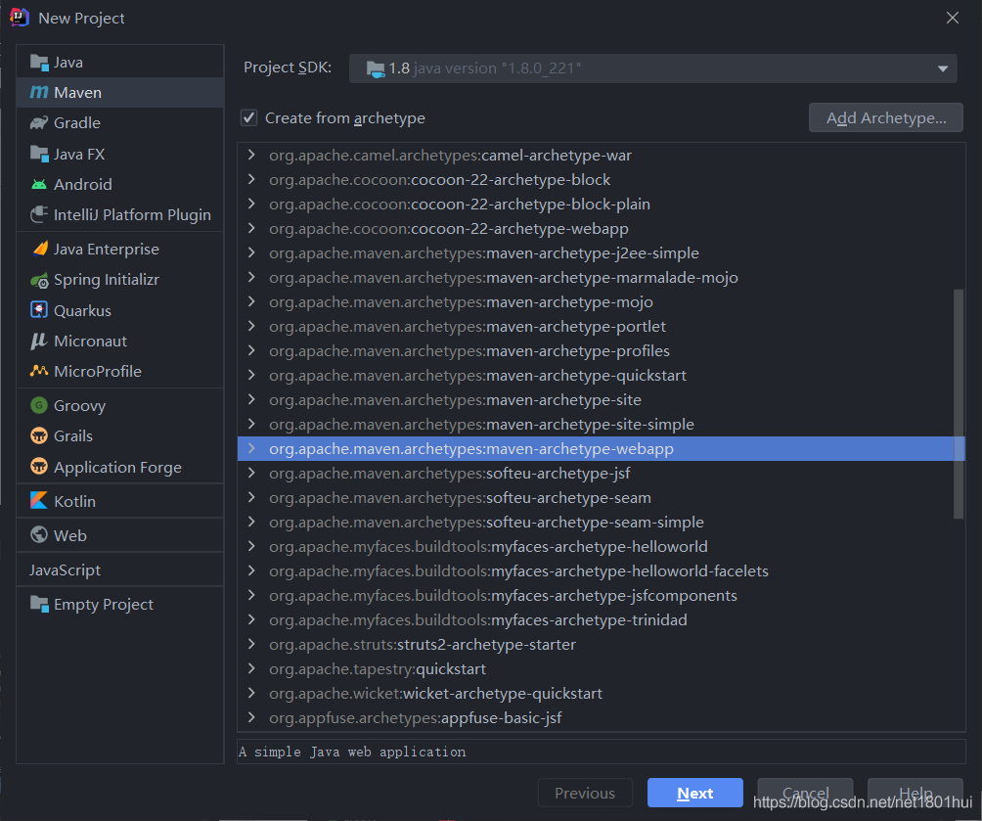Select softeu-archetype-seam-simple row
Viewport: 982px width, 821px height.
[602, 522]
